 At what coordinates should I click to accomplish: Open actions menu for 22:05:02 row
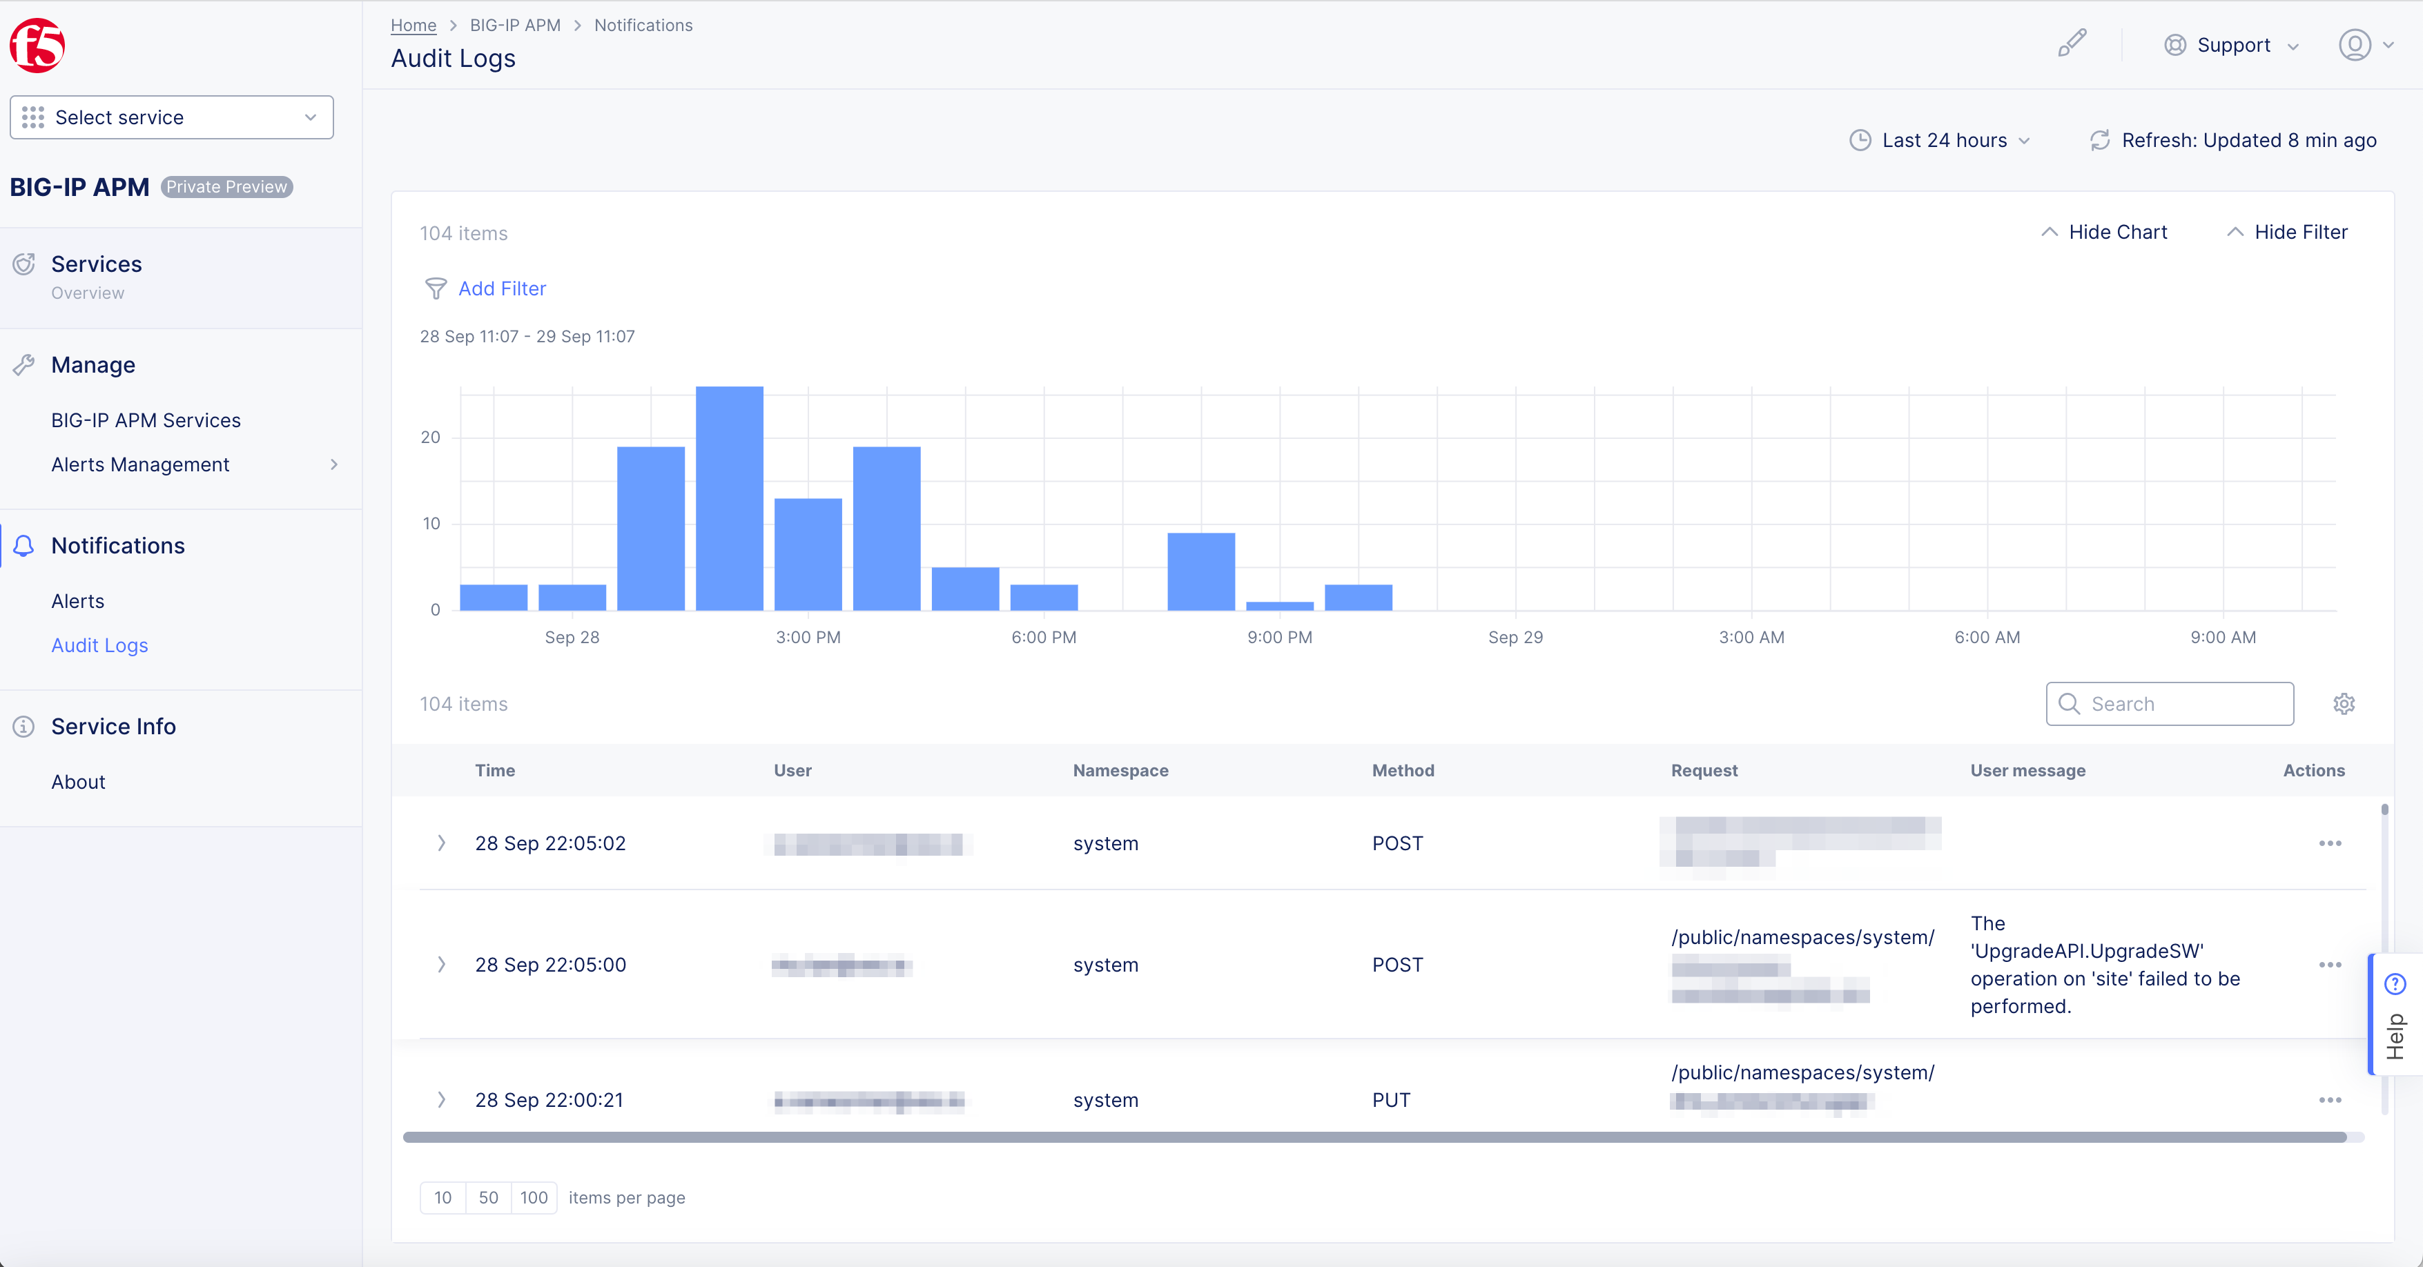[2330, 843]
